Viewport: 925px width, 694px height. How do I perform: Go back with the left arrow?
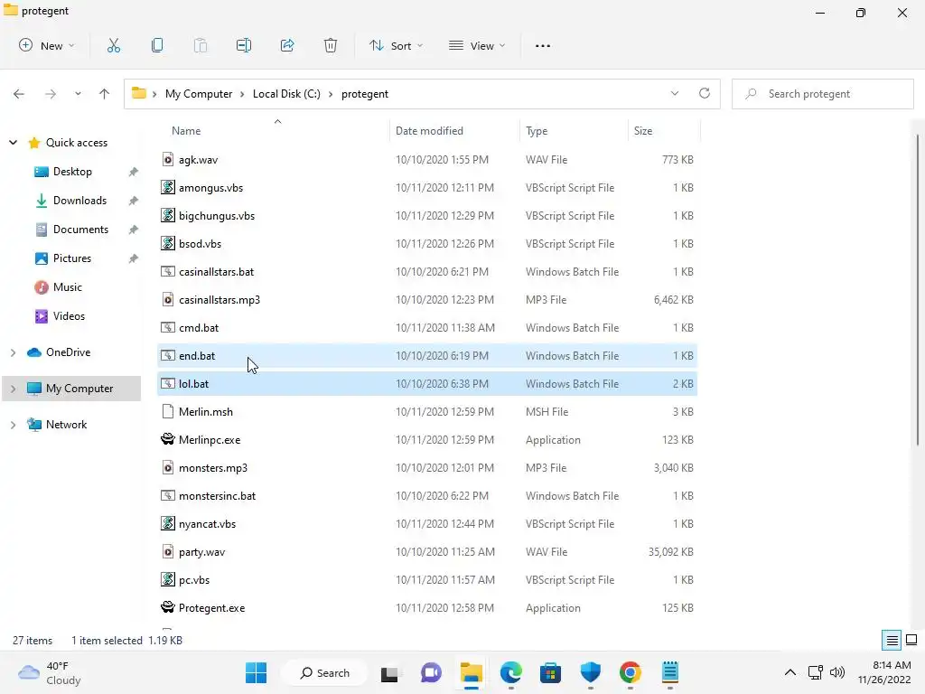(19, 94)
